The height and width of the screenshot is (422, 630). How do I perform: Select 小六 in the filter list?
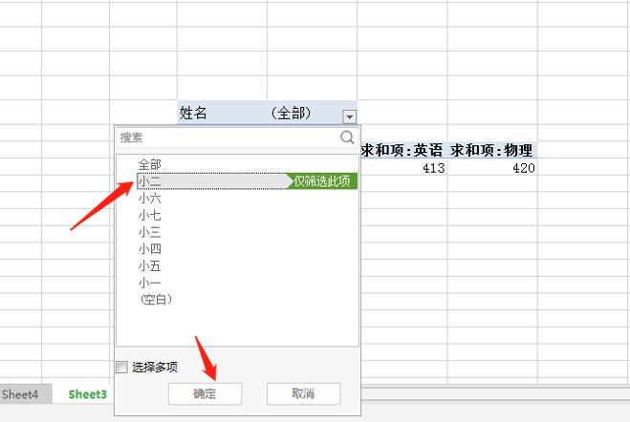tap(149, 199)
